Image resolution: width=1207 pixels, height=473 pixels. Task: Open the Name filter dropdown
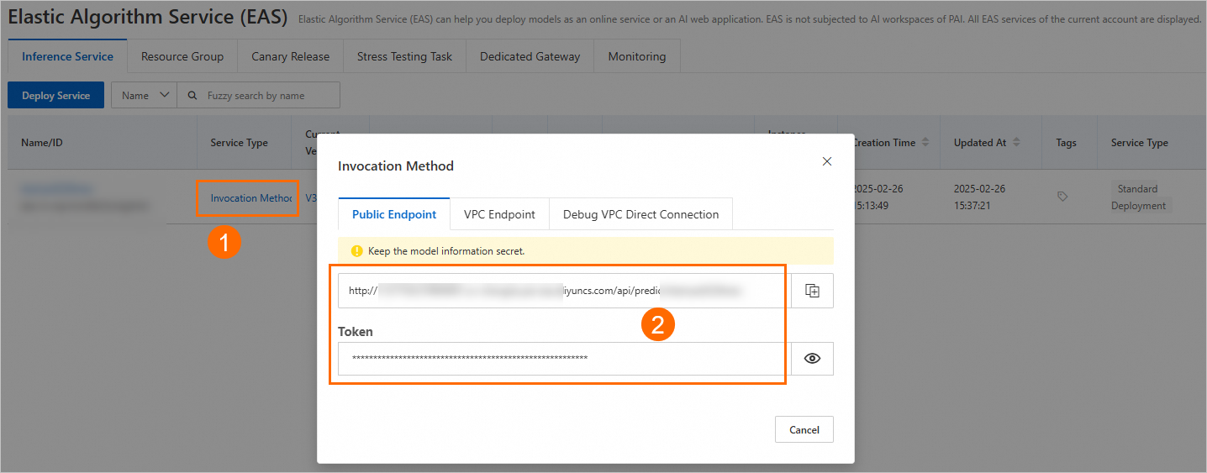tap(144, 96)
